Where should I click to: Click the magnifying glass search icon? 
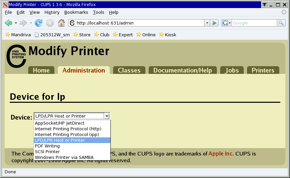281,23
